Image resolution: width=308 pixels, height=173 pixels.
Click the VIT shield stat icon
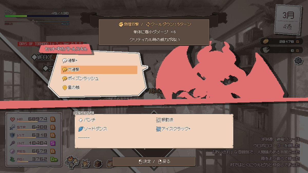(x=12, y=135)
